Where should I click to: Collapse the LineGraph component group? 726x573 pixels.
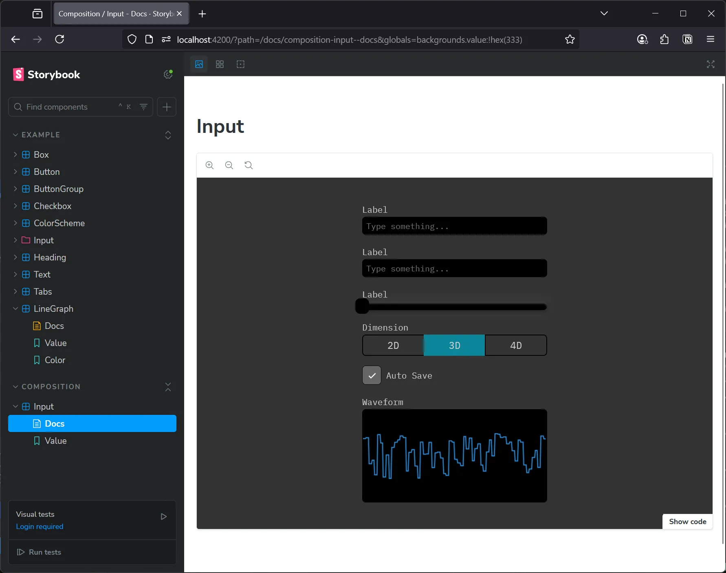click(x=15, y=309)
